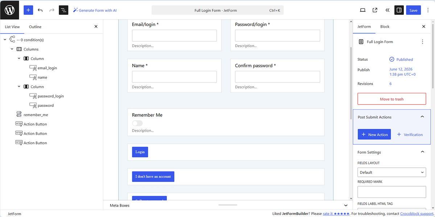Select the first Action Button in list
The height and width of the screenshot is (217, 435).
[x=35, y=124]
